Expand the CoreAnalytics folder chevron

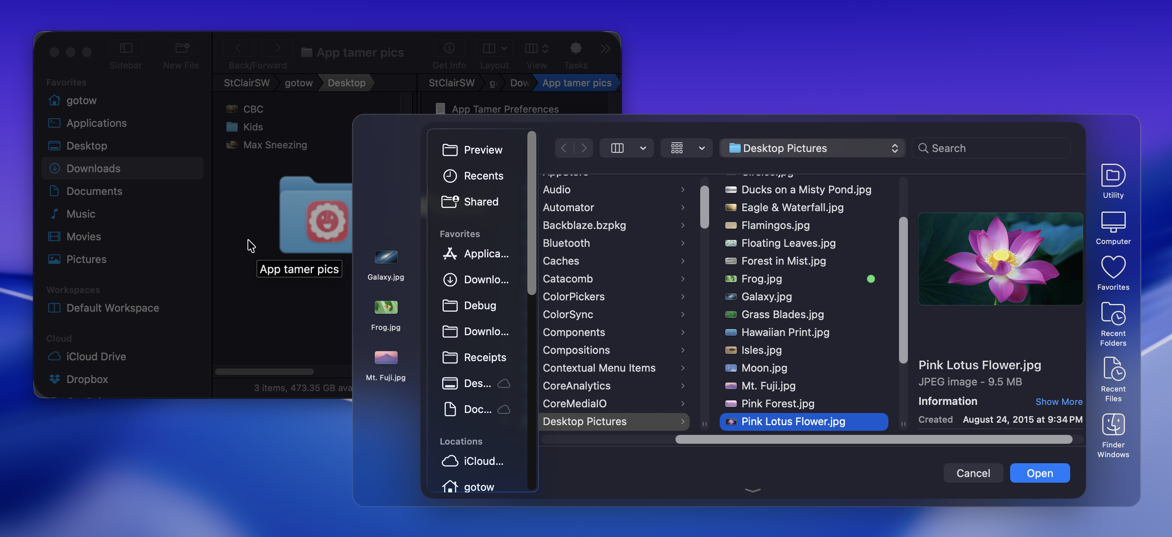pos(683,386)
